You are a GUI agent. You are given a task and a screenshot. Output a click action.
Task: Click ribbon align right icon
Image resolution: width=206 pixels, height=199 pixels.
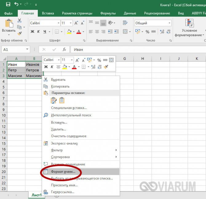[x=103, y=32]
